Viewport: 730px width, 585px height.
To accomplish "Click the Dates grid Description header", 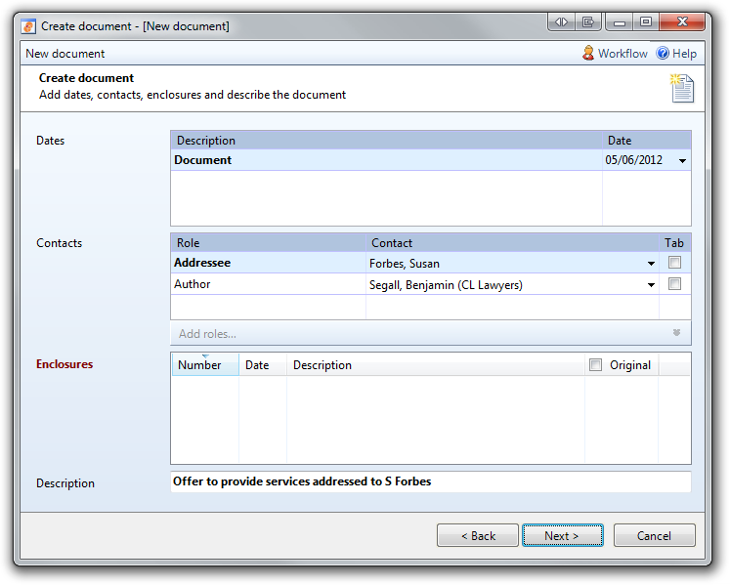I will click(x=386, y=140).
